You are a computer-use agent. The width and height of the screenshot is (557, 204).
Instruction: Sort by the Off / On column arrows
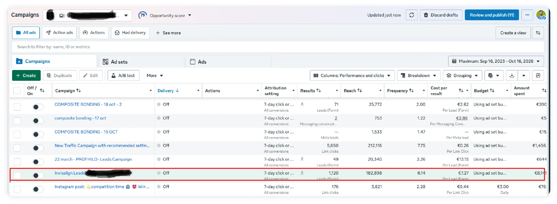42,90
